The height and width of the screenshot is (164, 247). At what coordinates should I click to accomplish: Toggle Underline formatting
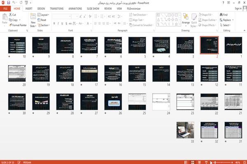coord(62,23)
